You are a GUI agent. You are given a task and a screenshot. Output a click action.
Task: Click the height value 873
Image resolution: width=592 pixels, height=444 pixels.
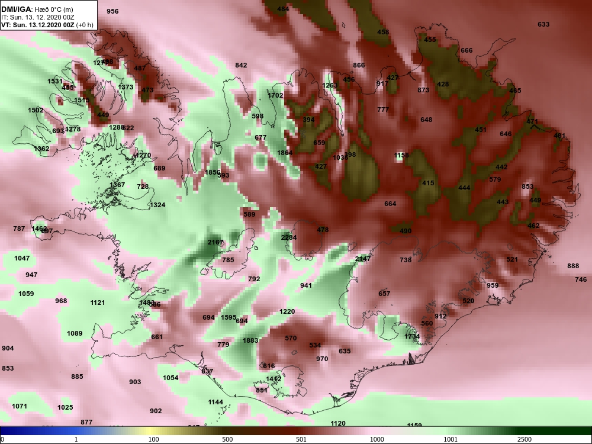click(423, 90)
